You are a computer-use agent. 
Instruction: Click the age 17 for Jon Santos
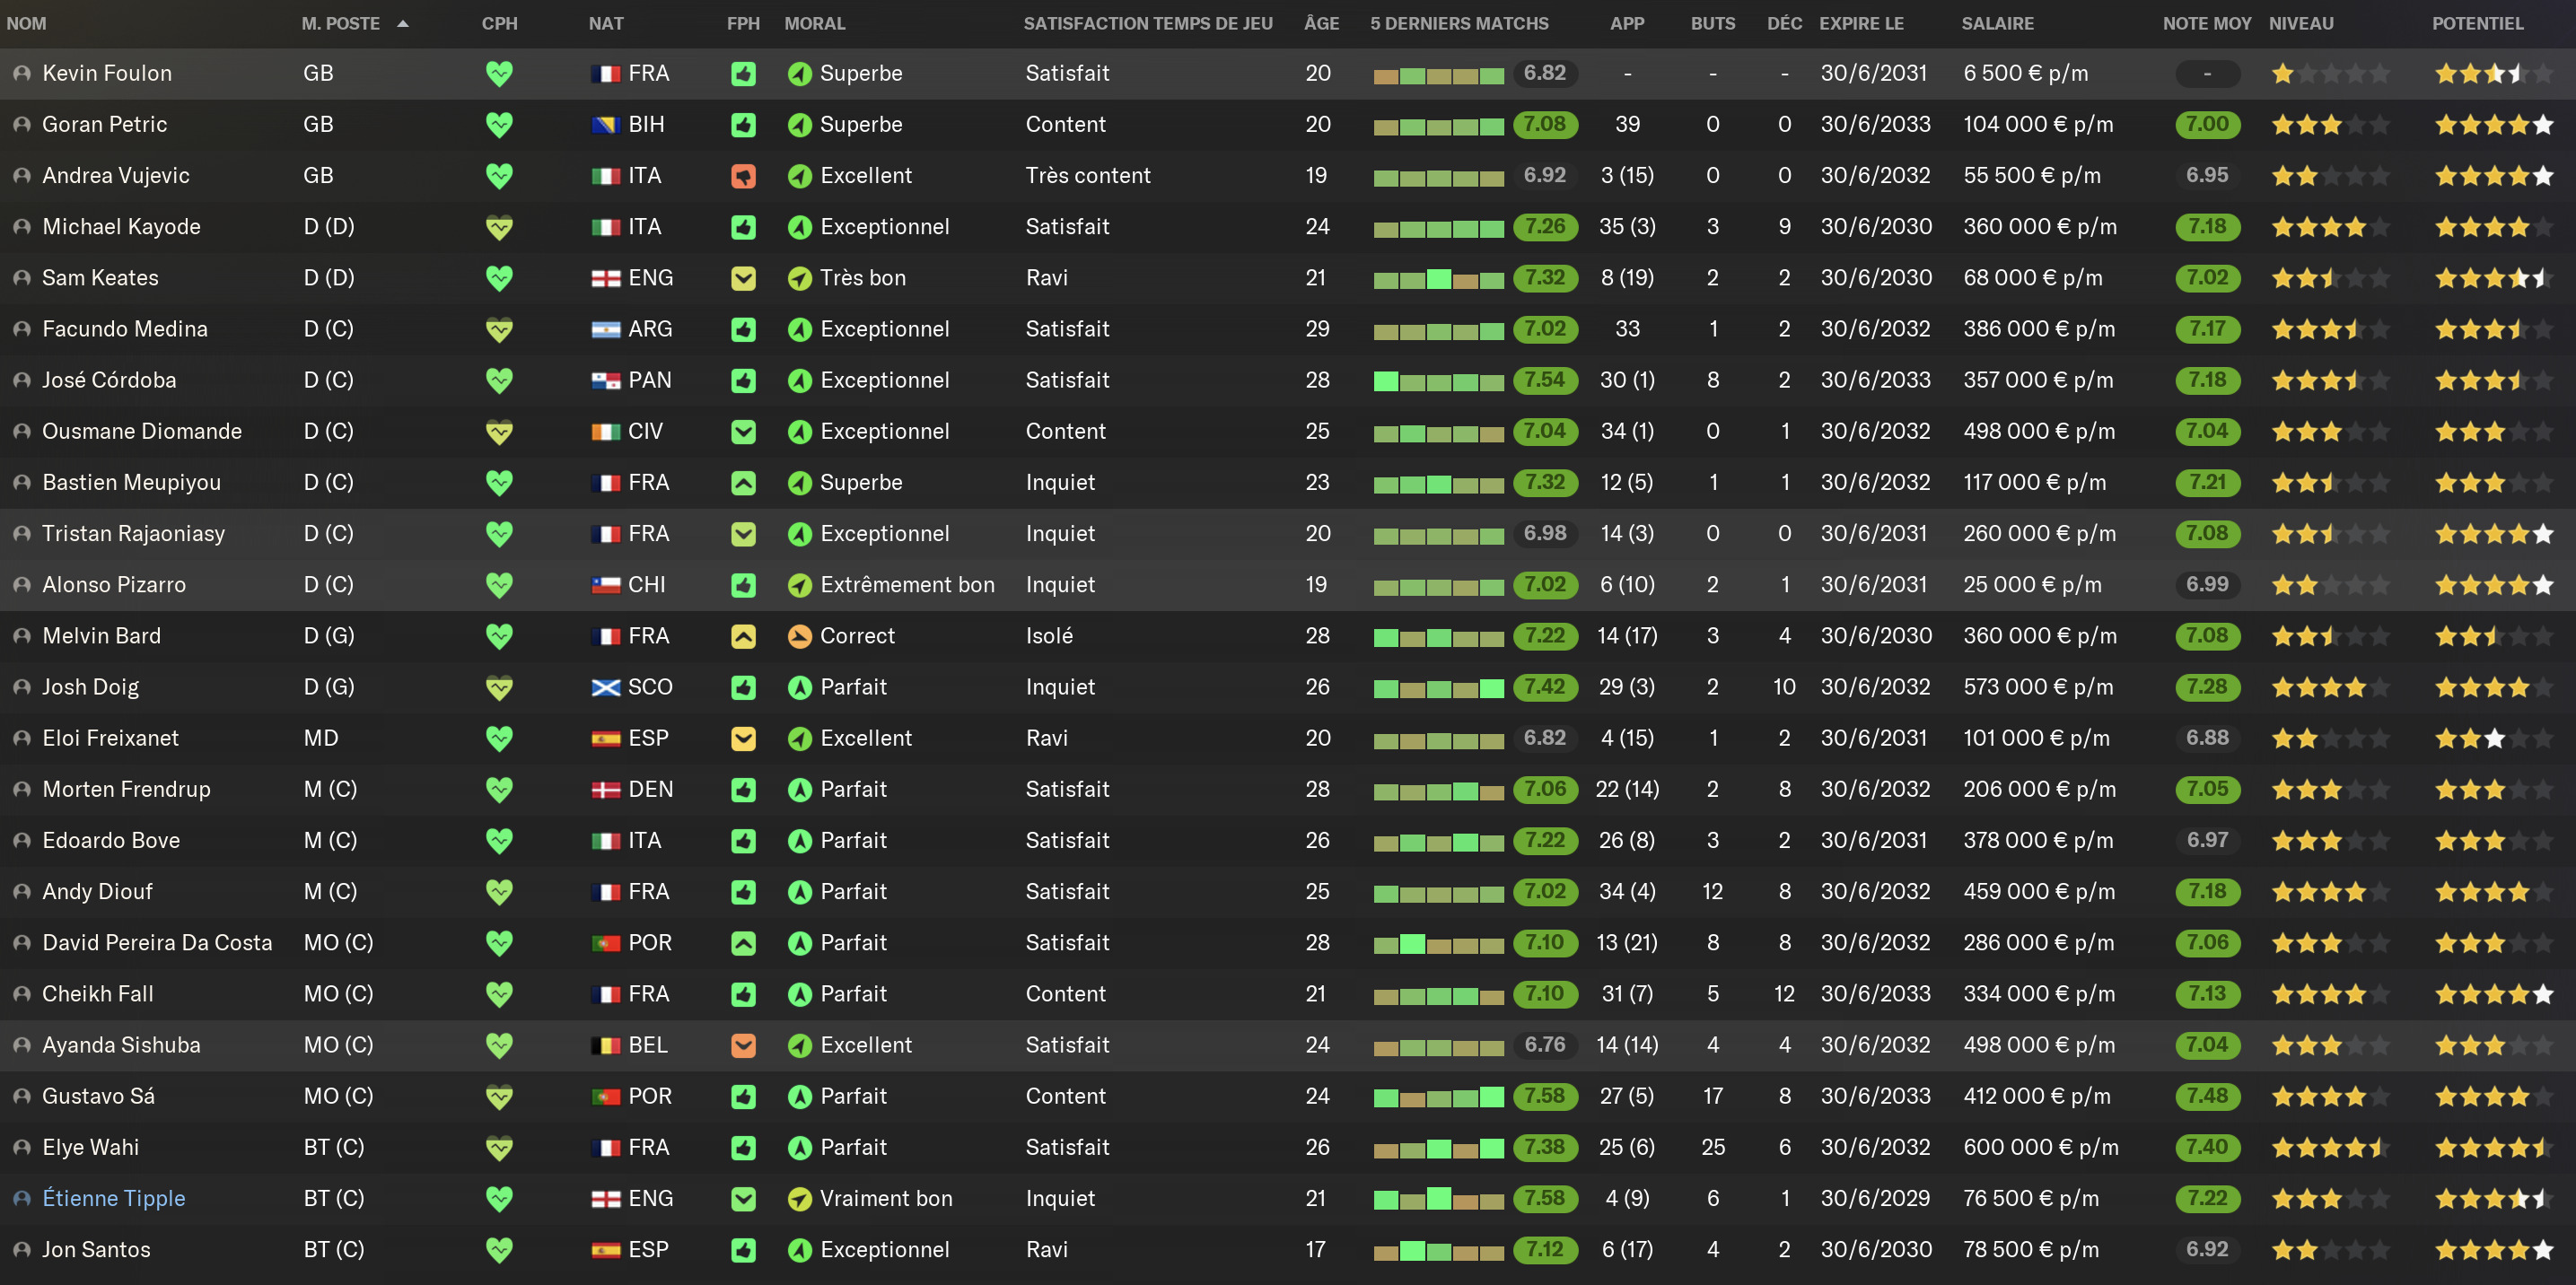(x=1316, y=1249)
